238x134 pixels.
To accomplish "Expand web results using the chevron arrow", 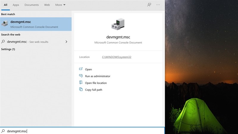I will [66, 42].
